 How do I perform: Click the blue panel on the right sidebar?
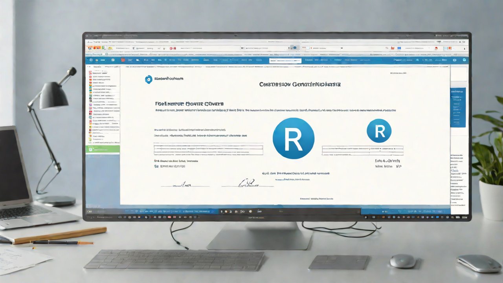(x=458, y=107)
